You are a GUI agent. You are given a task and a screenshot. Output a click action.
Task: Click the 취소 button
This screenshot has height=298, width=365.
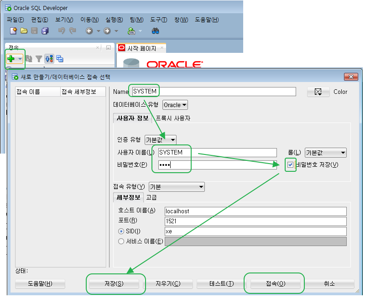[329, 283]
